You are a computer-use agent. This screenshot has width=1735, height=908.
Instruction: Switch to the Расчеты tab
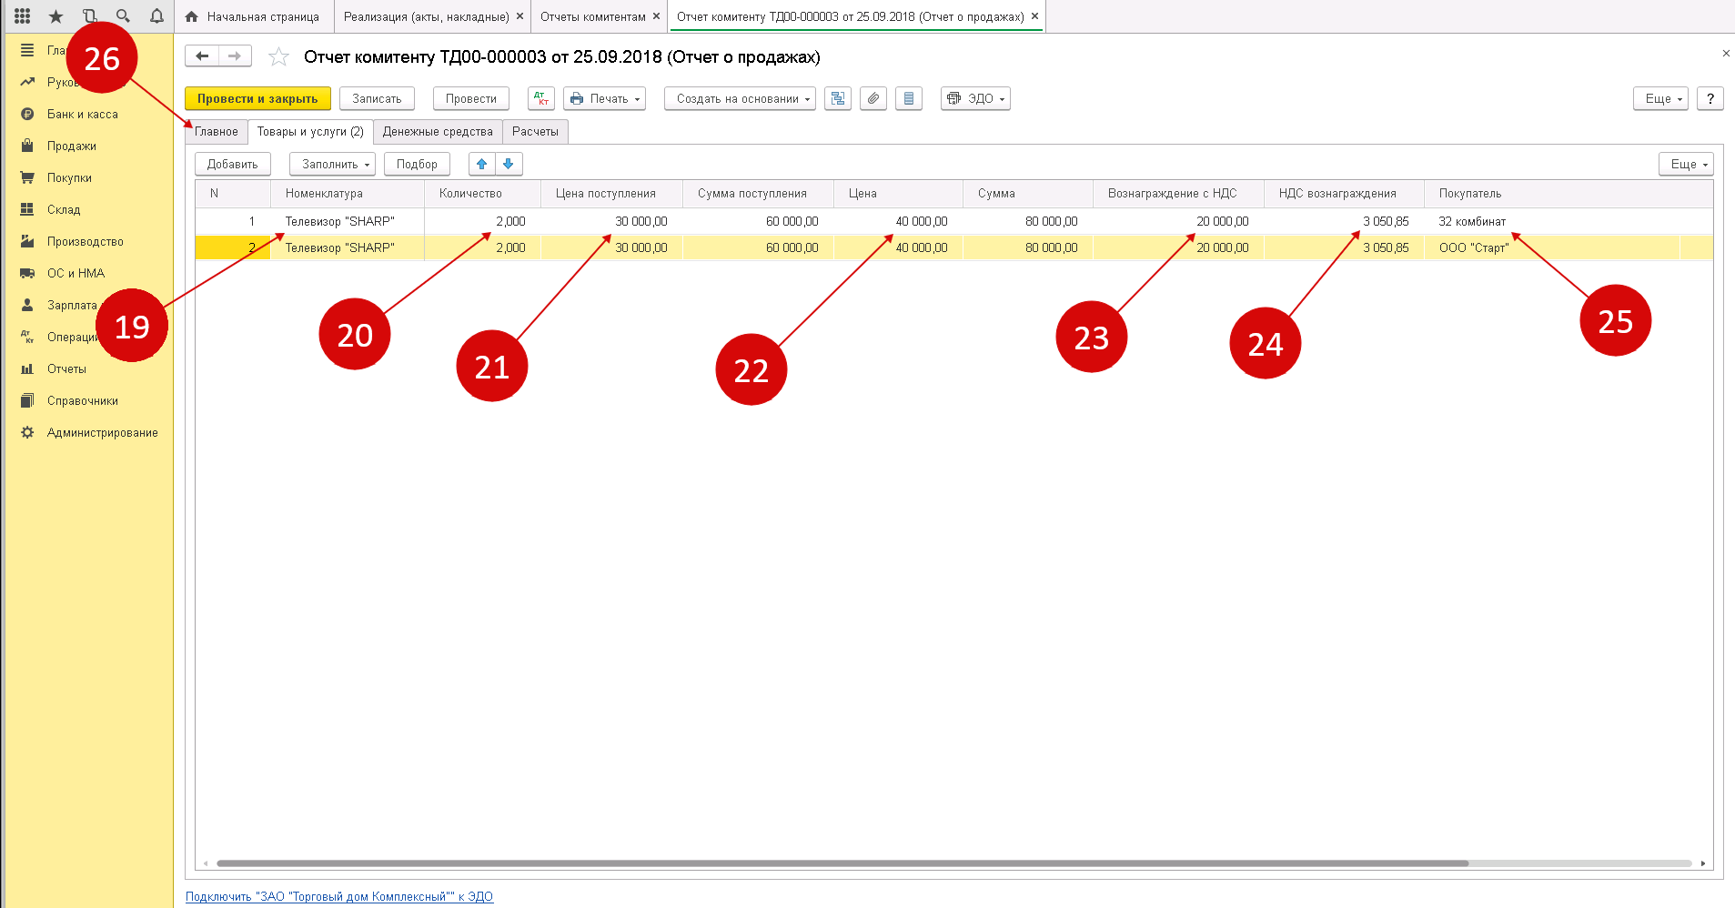click(x=535, y=132)
